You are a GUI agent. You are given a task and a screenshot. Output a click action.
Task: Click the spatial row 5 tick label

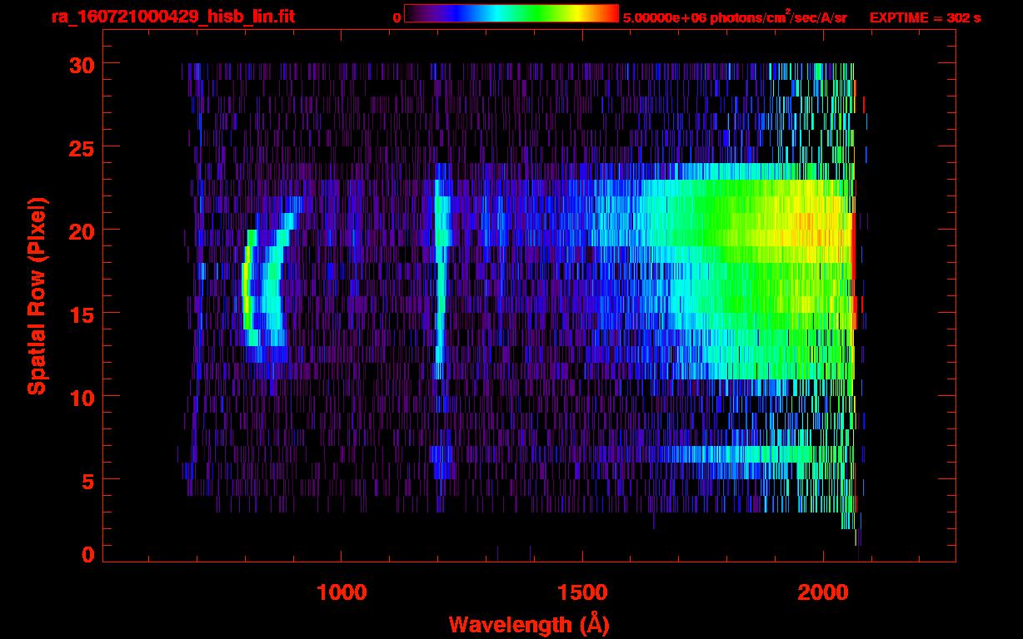click(88, 480)
